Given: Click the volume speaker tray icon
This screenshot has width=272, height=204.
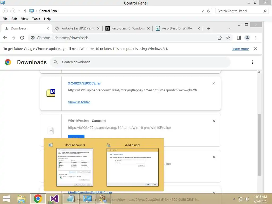Looking at the screenshot, I should [x=247, y=199].
